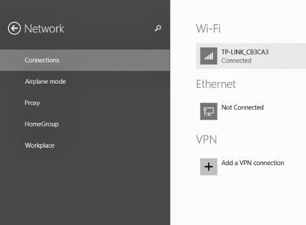306x225 pixels.
Task: Go back using the circled arrow icon
Action: click(14, 28)
